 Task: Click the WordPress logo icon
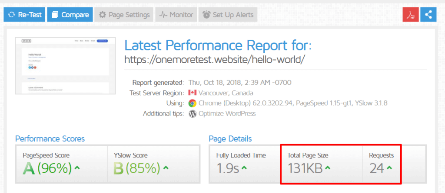click(193, 114)
